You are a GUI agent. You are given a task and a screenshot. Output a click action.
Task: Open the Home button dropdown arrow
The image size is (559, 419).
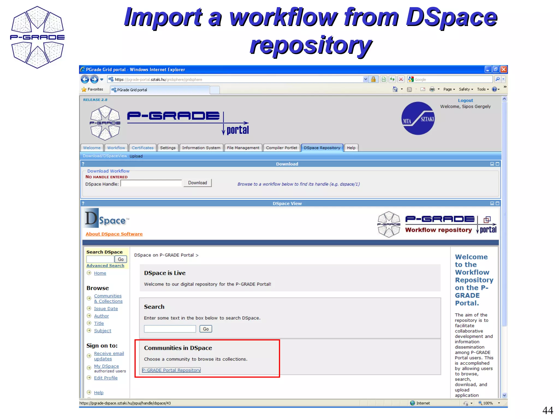pos(402,89)
